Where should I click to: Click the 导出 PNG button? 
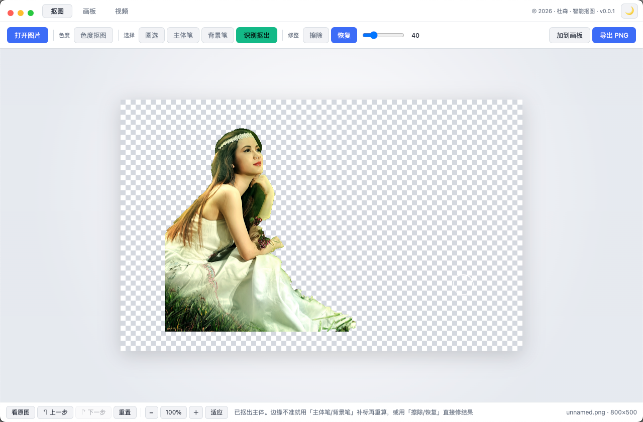(x=614, y=35)
